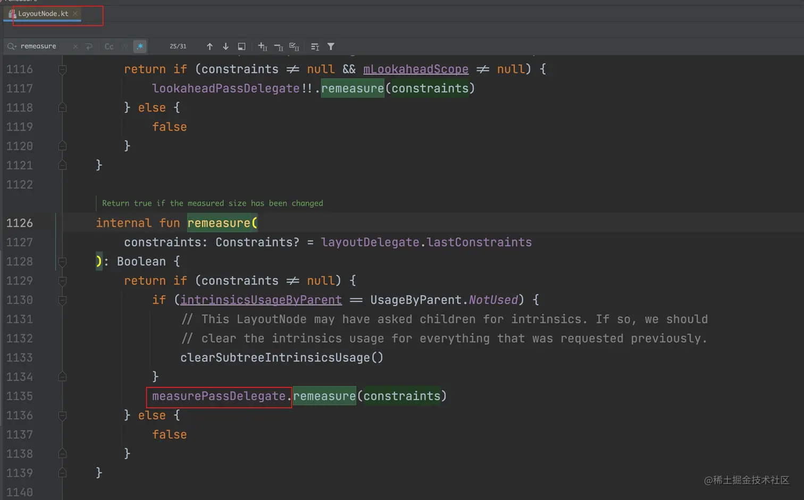Go to next search occurrence

[x=225, y=46]
